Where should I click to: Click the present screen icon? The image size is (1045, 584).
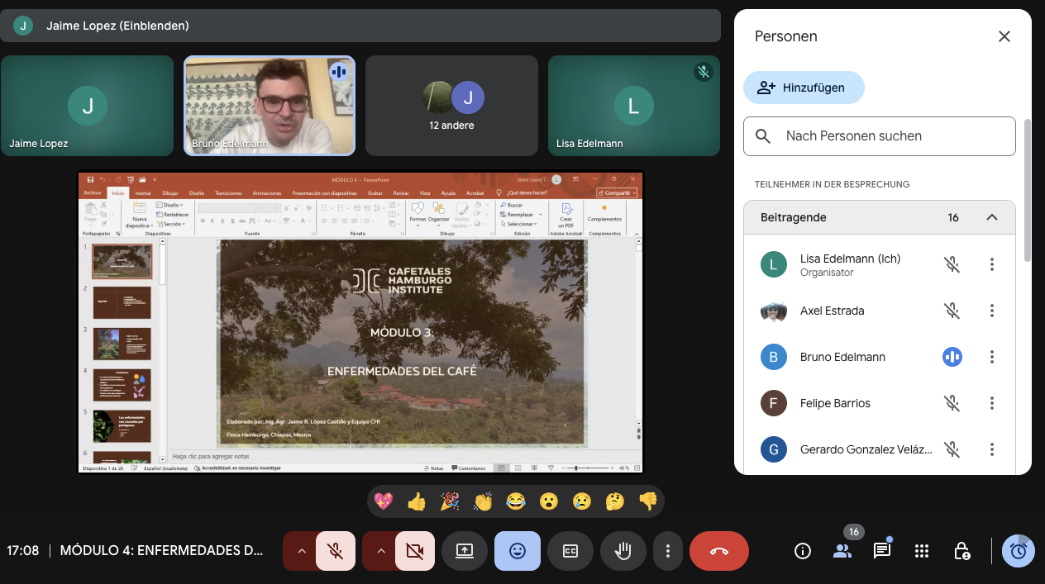coord(464,551)
